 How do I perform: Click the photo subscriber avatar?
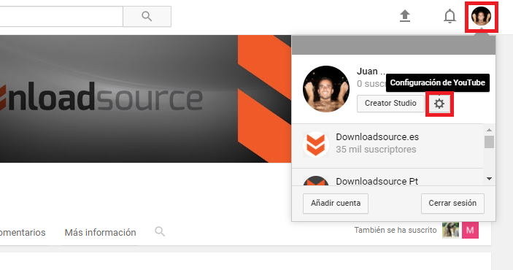tap(450, 230)
